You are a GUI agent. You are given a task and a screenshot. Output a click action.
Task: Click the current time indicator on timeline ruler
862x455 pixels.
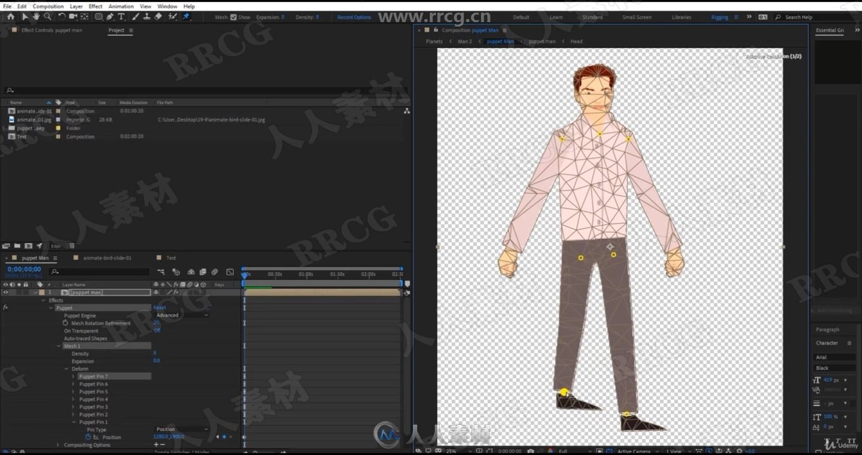[x=244, y=274]
